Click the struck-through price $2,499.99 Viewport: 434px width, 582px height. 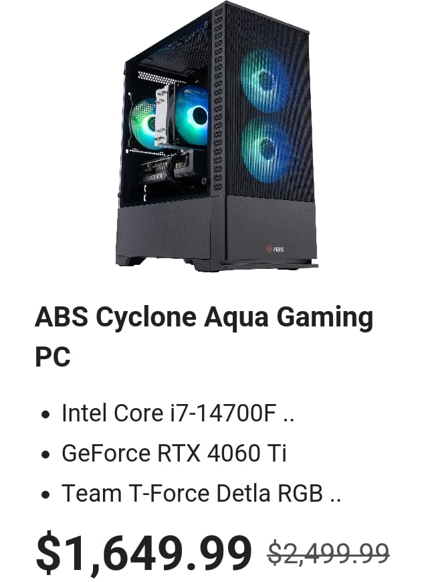tap(328, 553)
